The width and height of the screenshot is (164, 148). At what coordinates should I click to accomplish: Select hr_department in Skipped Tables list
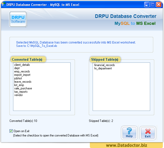(103, 68)
